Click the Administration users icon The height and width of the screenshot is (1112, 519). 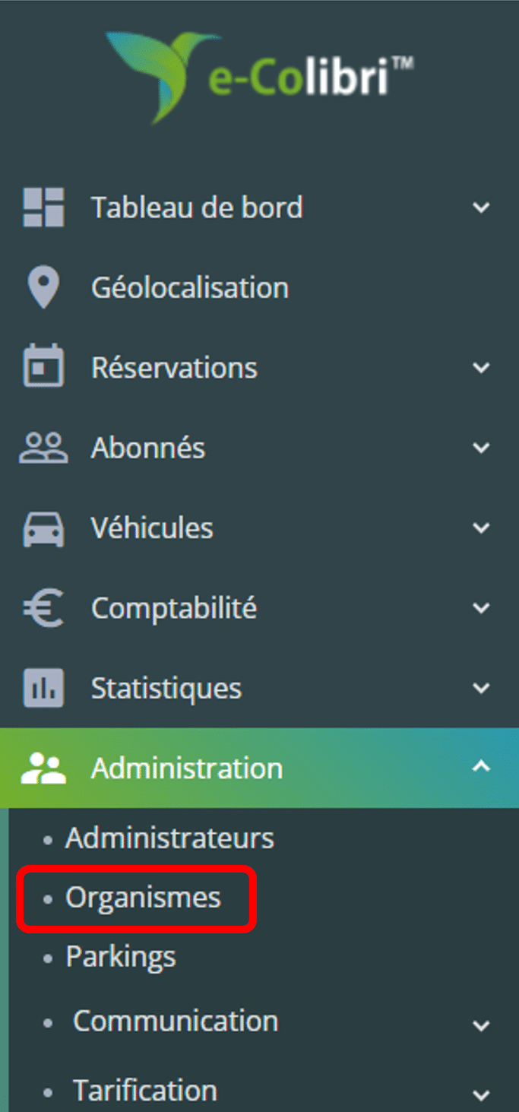tap(43, 768)
